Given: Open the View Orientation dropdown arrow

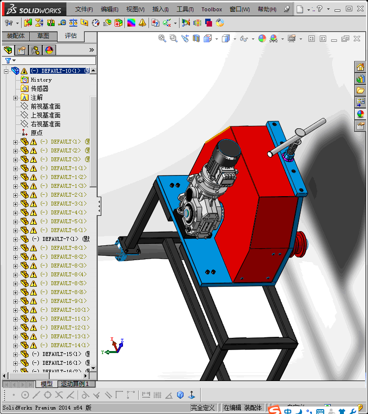Looking at the screenshot, I should 216,39.
